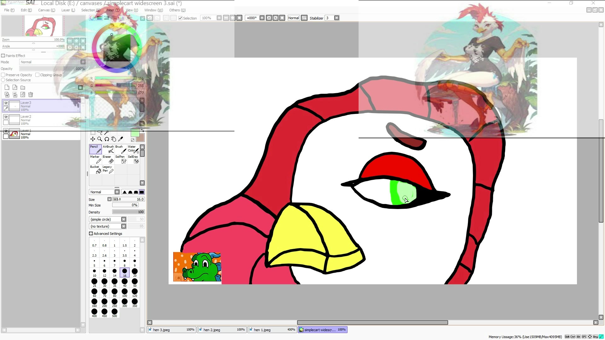The image size is (605, 340).
Task: Select the SelEras tool
Action: click(x=133, y=159)
